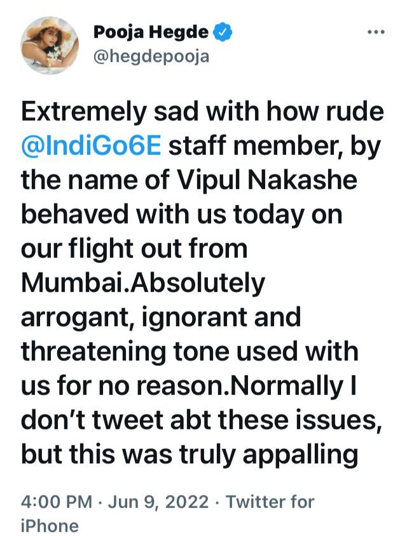The height and width of the screenshot is (536, 407).
Task: Click the line "arrogant, ignorant and"
Action: point(161,318)
